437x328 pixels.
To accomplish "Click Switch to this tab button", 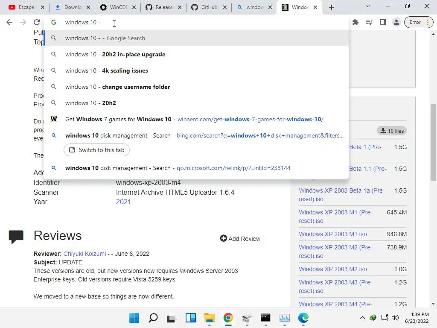I will (x=96, y=150).
